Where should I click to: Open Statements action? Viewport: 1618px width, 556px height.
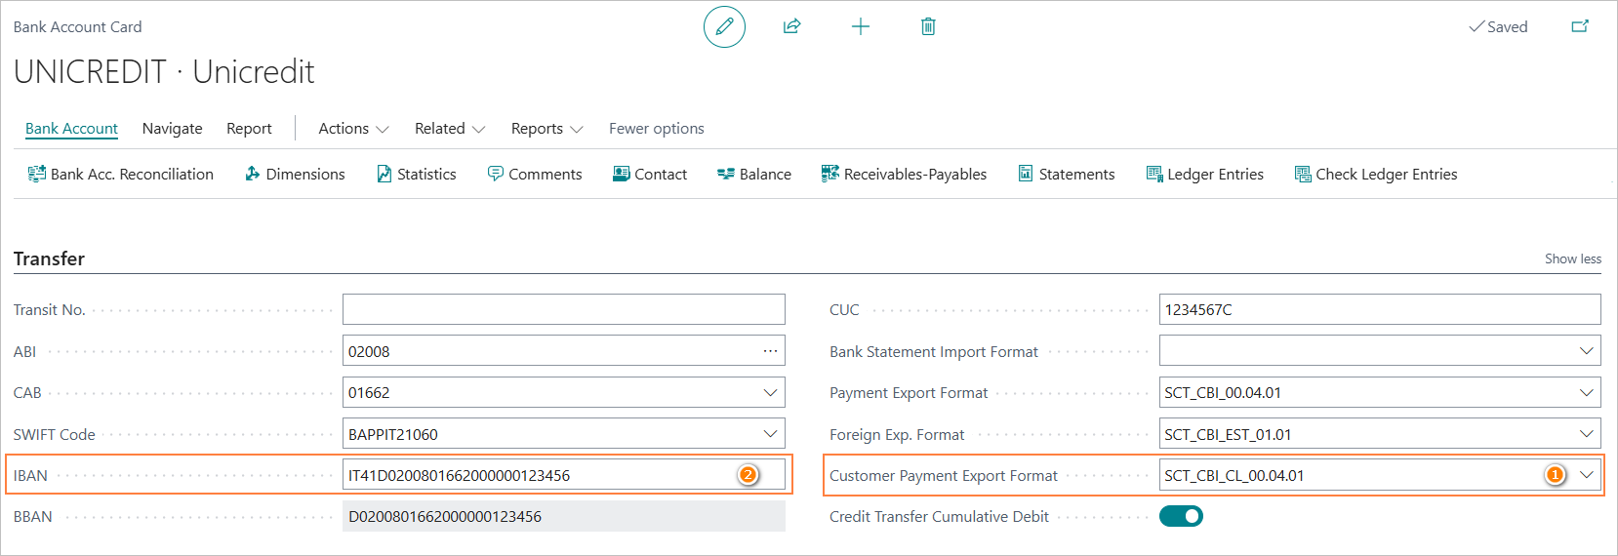(1067, 174)
